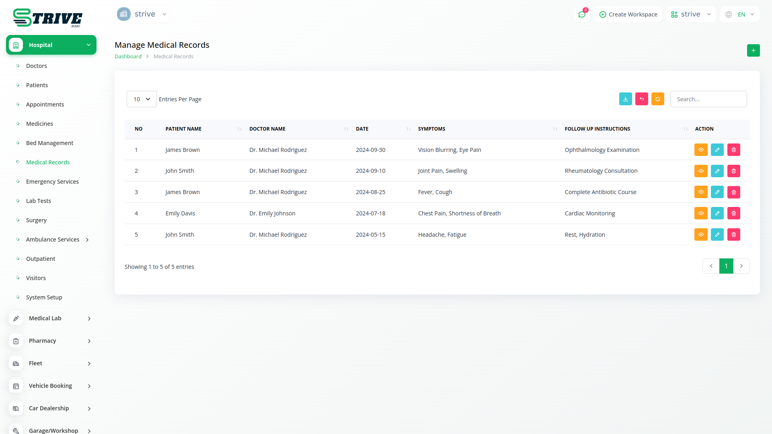Follow the Dashboard breadcrumb link
This screenshot has width=772, height=434.
[128, 57]
